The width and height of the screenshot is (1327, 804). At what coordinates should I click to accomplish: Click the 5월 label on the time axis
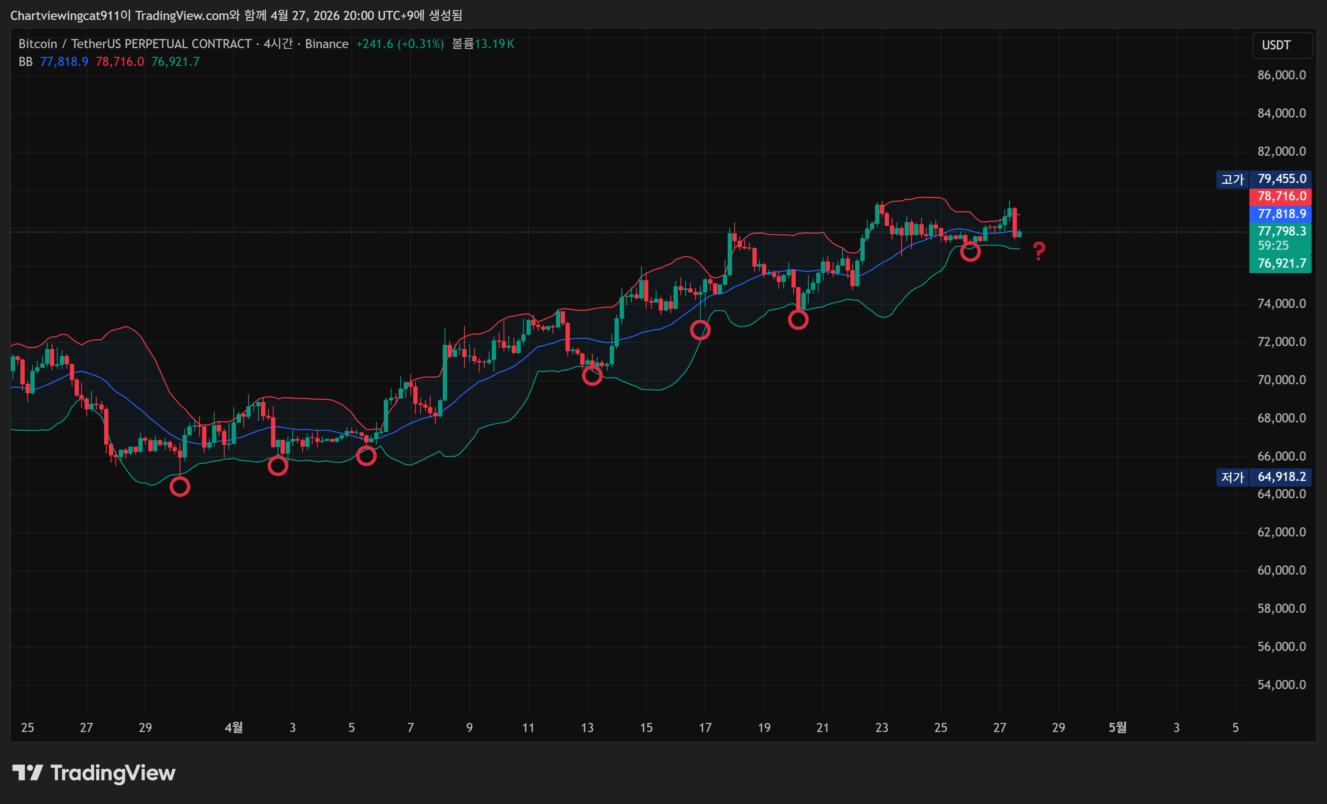1118,728
